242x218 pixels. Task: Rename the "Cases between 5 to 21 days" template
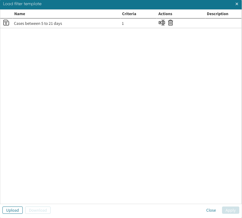tap(162, 23)
